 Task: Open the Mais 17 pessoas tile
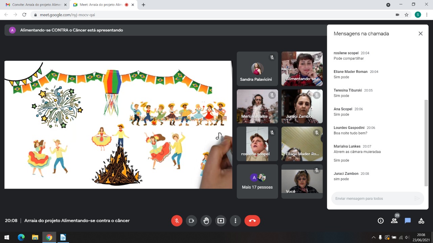(x=257, y=181)
